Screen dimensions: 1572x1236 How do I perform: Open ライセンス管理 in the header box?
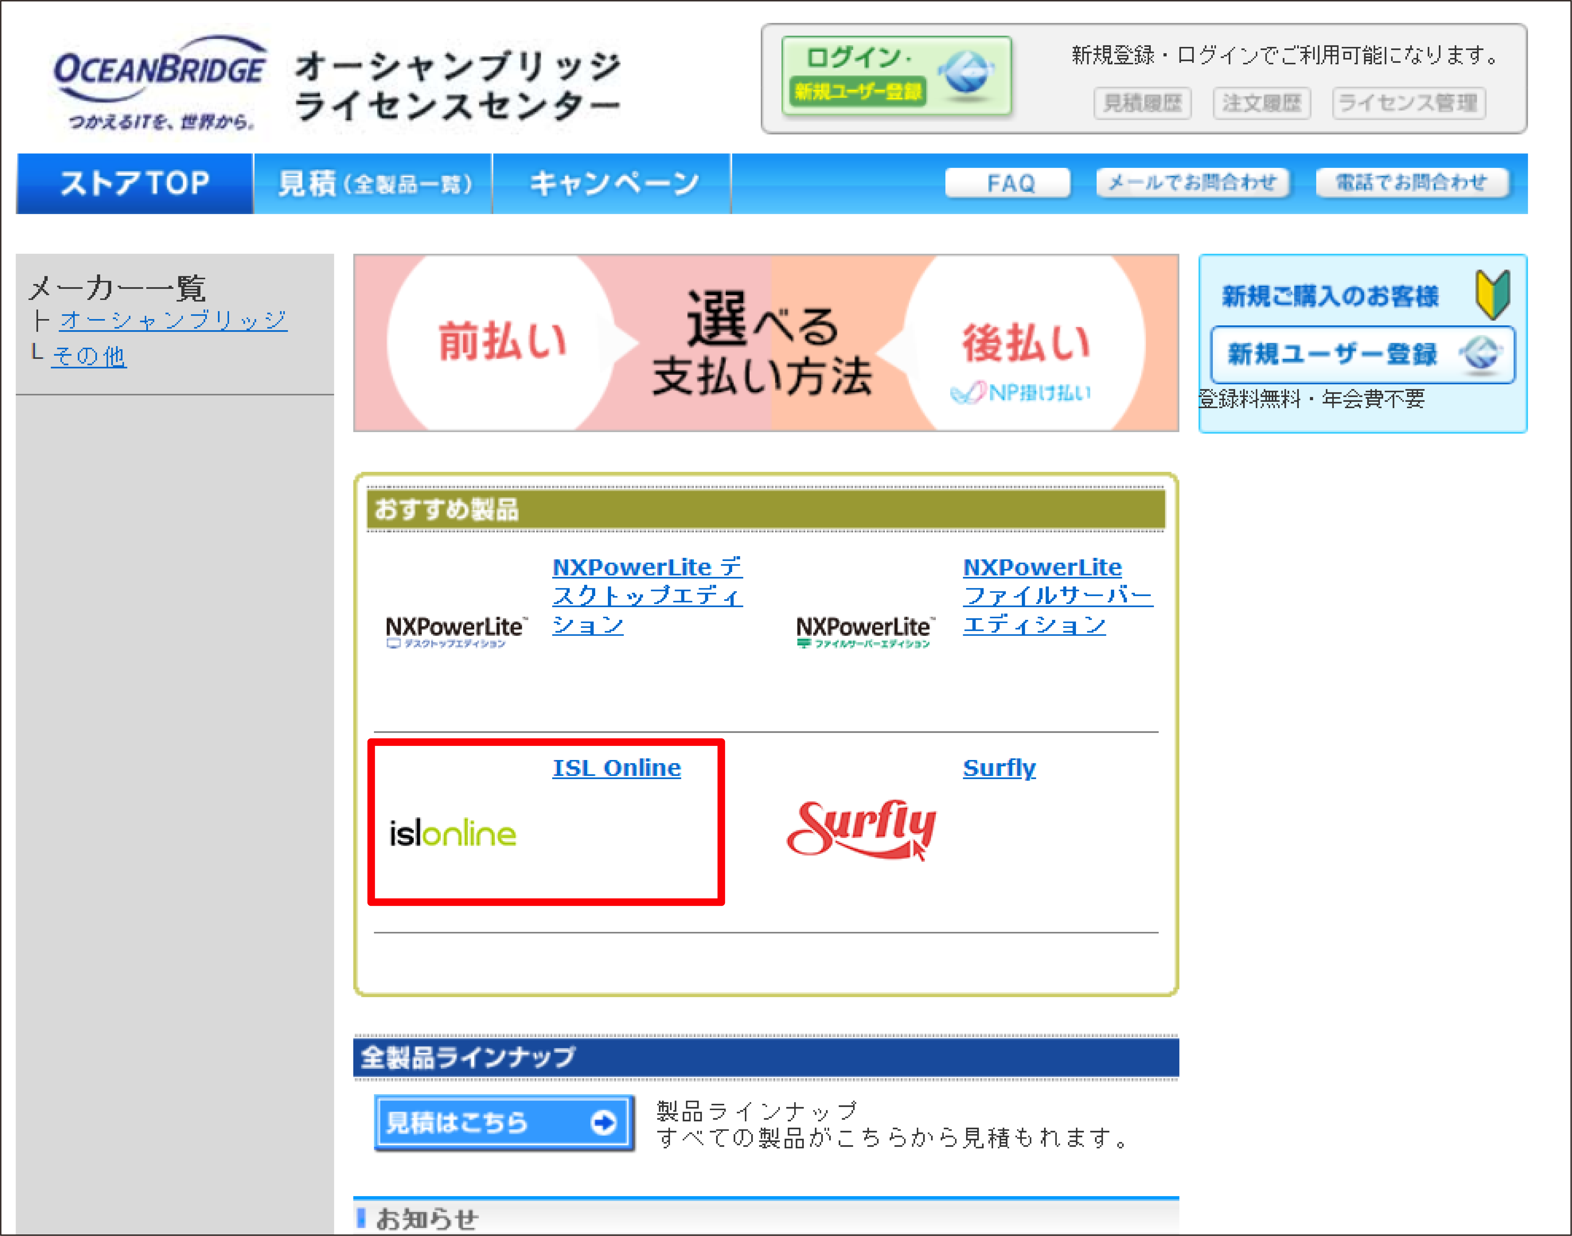(x=1409, y=103)
